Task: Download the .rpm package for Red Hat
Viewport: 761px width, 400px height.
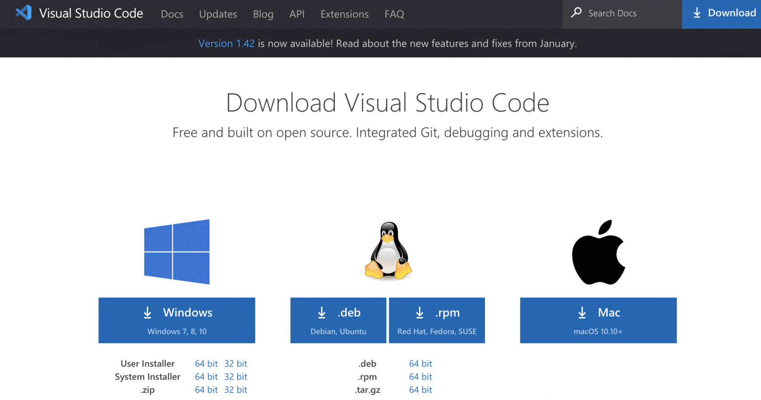Action: point(437,320)
